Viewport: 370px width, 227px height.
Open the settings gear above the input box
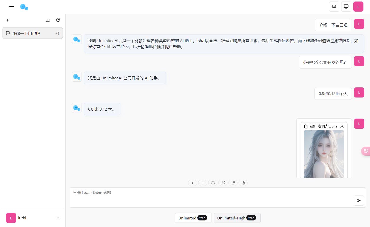[243, 183]
